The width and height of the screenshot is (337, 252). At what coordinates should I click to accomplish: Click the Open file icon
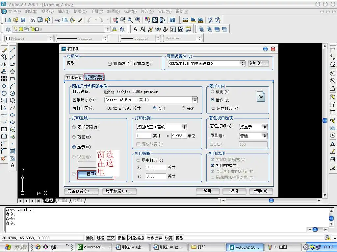pos(15,20)
